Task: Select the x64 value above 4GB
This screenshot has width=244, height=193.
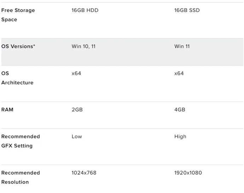Action: click(x=179, y=73)
